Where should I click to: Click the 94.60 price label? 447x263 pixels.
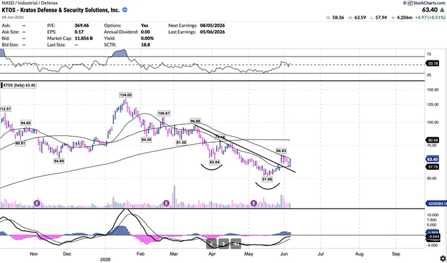(x=26, y=123)
